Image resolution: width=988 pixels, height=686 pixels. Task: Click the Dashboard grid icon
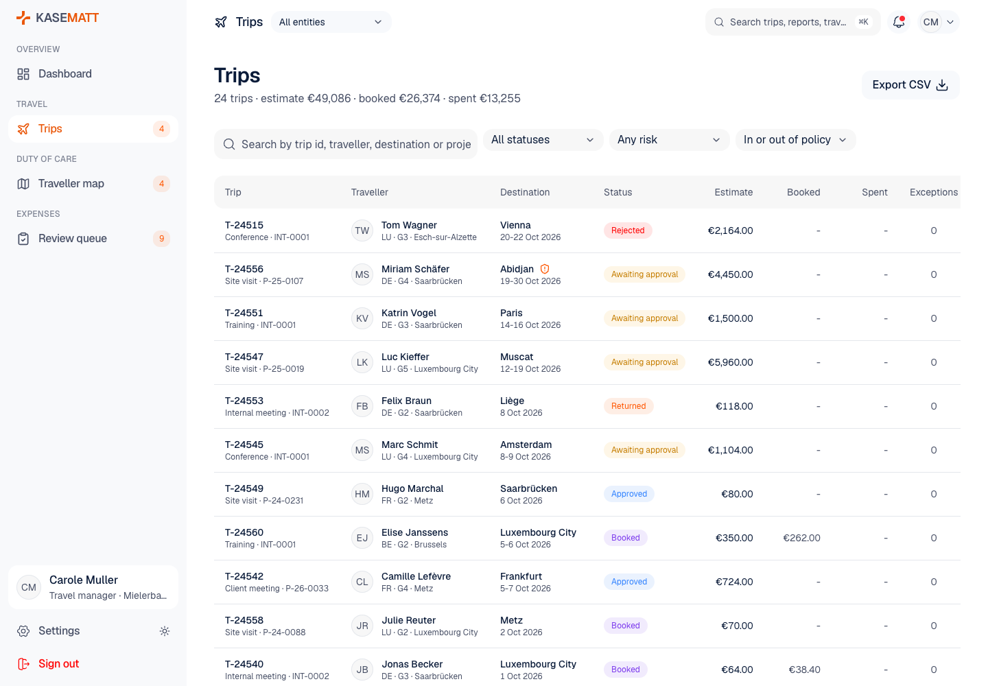pos(23,74)
